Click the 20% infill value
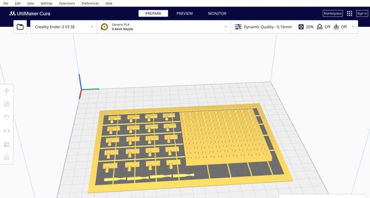The width and height of the screenshot is (370, 198). point(309,27)
